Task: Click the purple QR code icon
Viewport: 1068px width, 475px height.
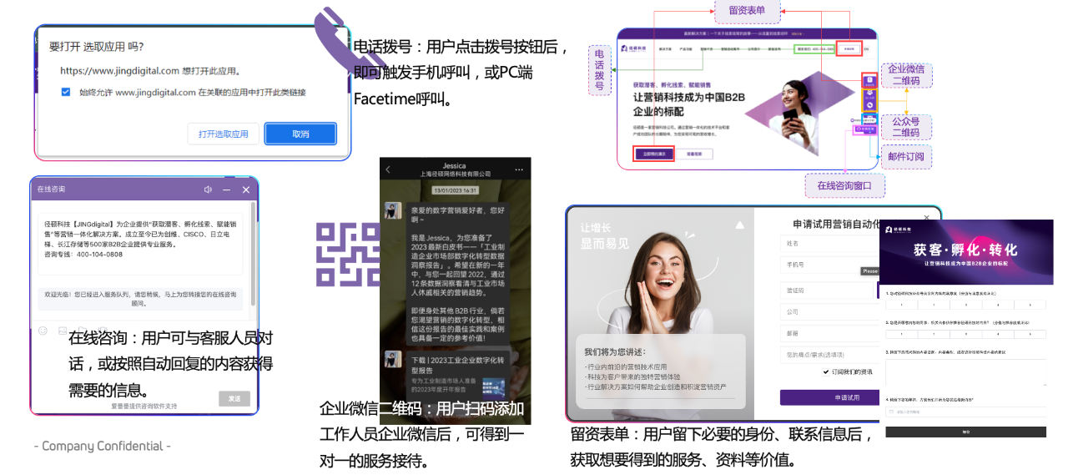Action: [x=347, y=255]
